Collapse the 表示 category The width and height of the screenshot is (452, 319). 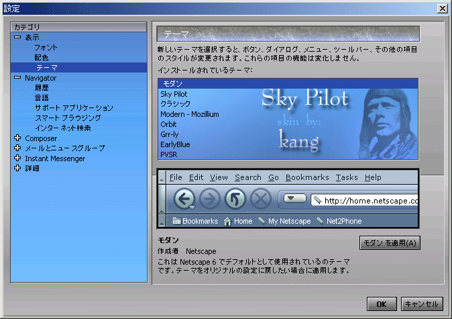coord(17,37)
